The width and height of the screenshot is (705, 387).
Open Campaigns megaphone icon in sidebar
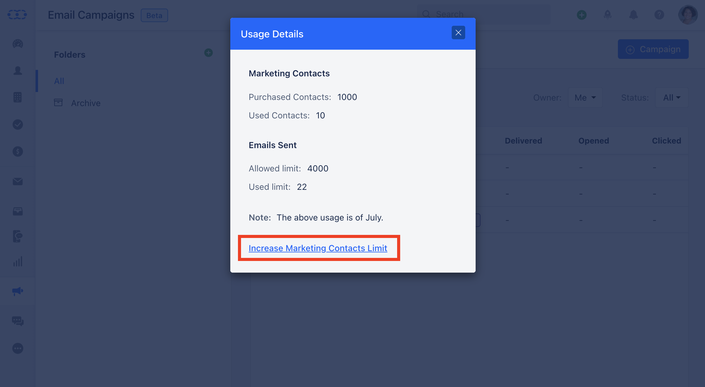tap(18, 291)
